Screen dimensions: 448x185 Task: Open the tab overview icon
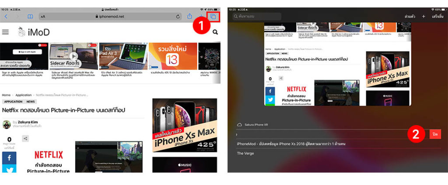pos(213,17)
